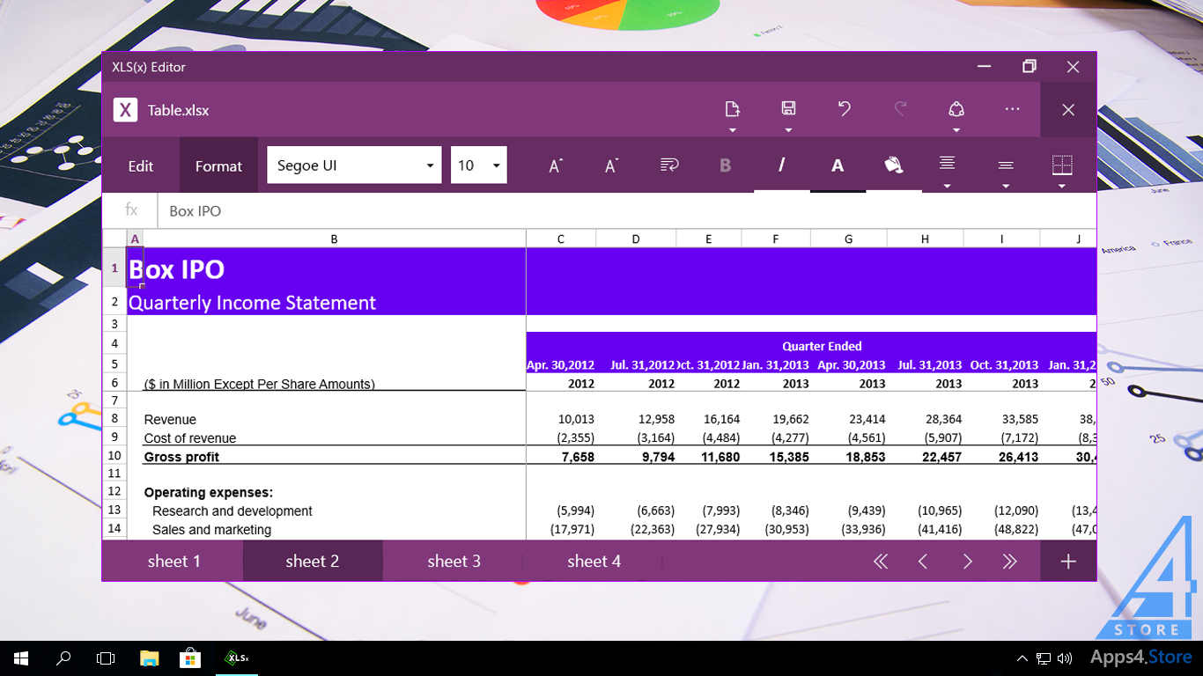Open the Segoe UI font family dropdown
This screenshot has width=1203, height=676.
coord(354,165)
